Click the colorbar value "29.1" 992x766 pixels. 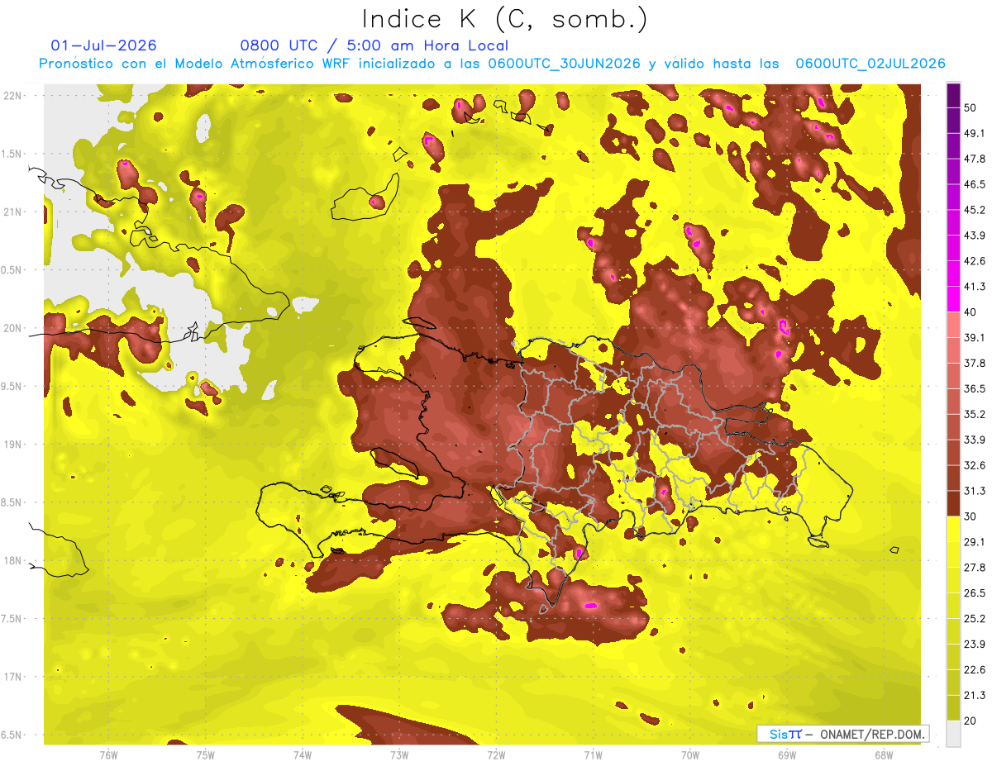click(975, 542)
